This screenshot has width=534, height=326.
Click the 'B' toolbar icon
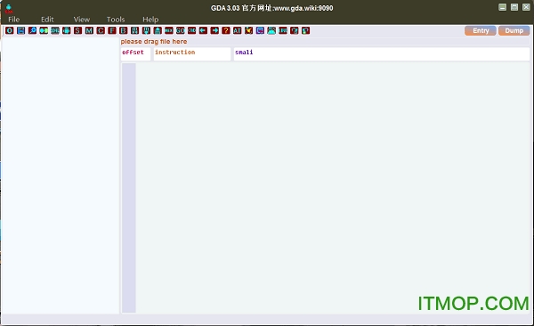(124, 30)
